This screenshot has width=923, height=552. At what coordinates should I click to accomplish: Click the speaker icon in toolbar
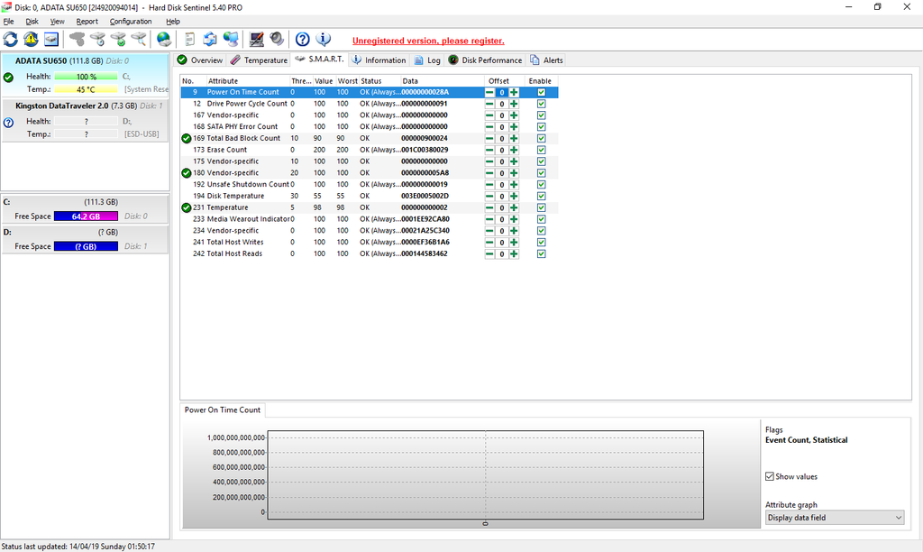pyautogui.click(x=277, y=39)
